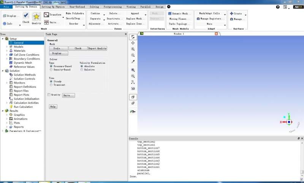Click the Surface Manage icon
The width and height of the screenshot is (304, 183).
coord(231,19)
